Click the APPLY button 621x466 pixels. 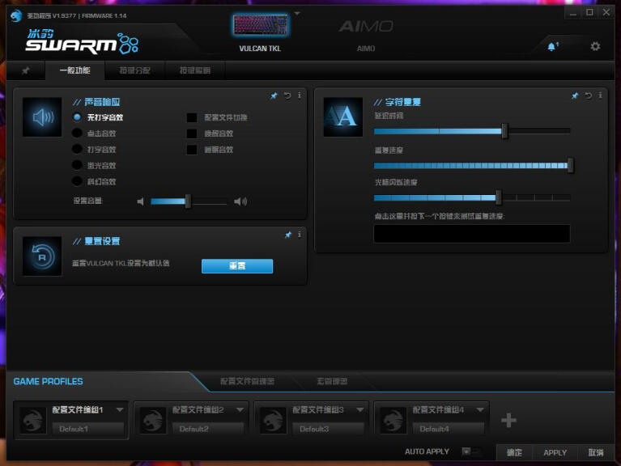(555, 452)
